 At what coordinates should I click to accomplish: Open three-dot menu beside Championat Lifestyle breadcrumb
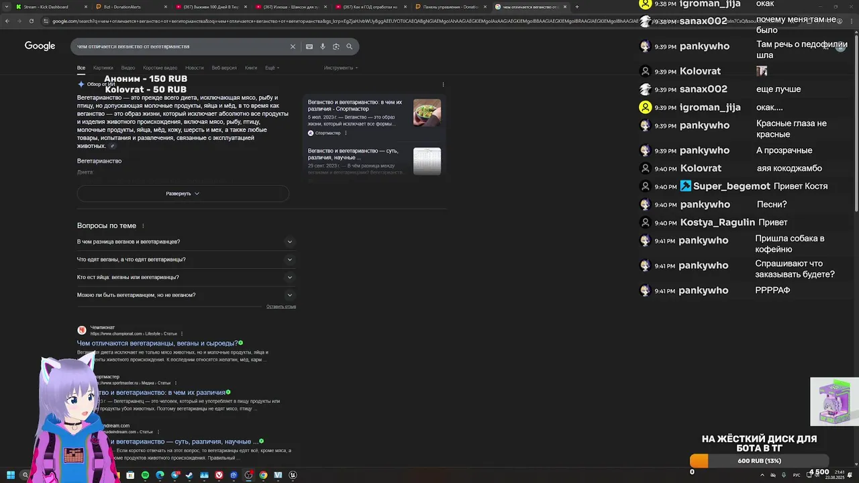click(182, 333)
